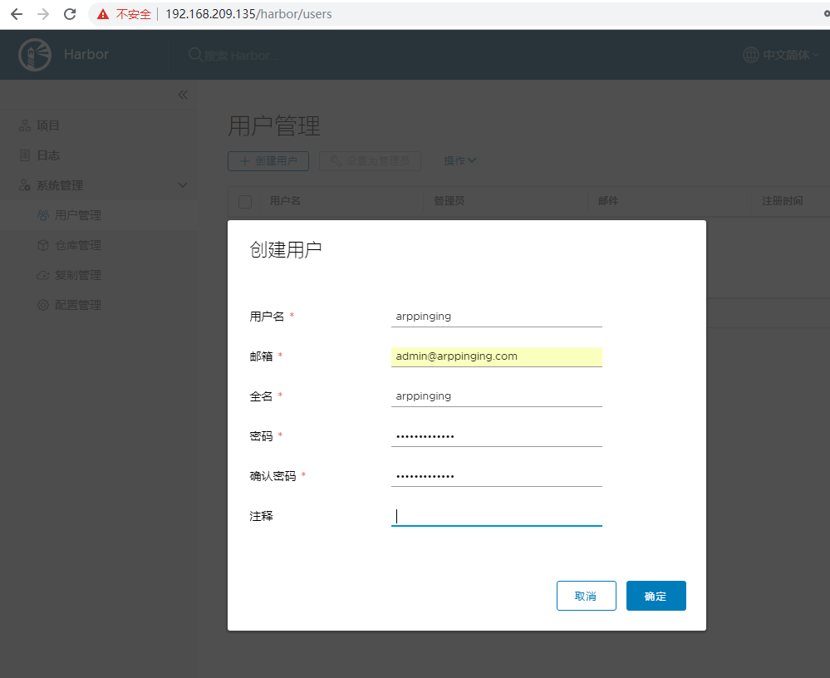Click the red insecure warning icon
Viewport: 830px width, 678px height.
(103, 14)
